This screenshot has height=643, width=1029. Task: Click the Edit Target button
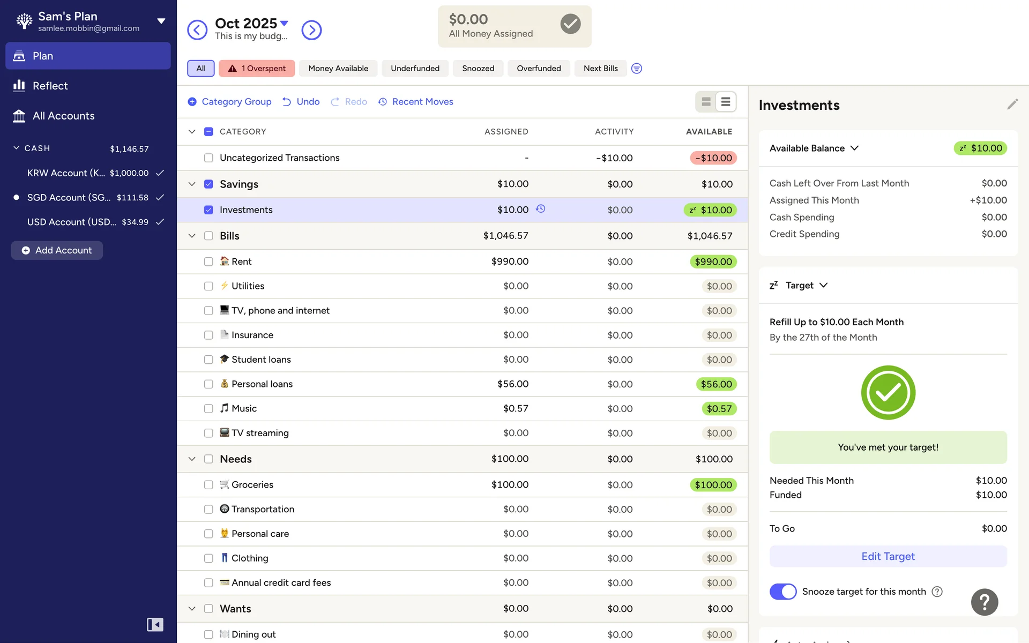[x=888, y=556]
